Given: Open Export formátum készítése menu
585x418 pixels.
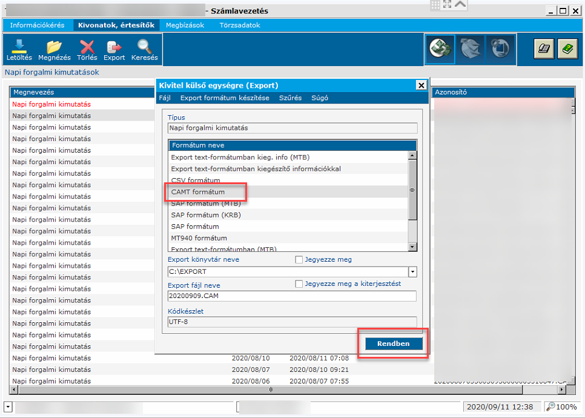Looking at the screenshot, I should [225, 98].
